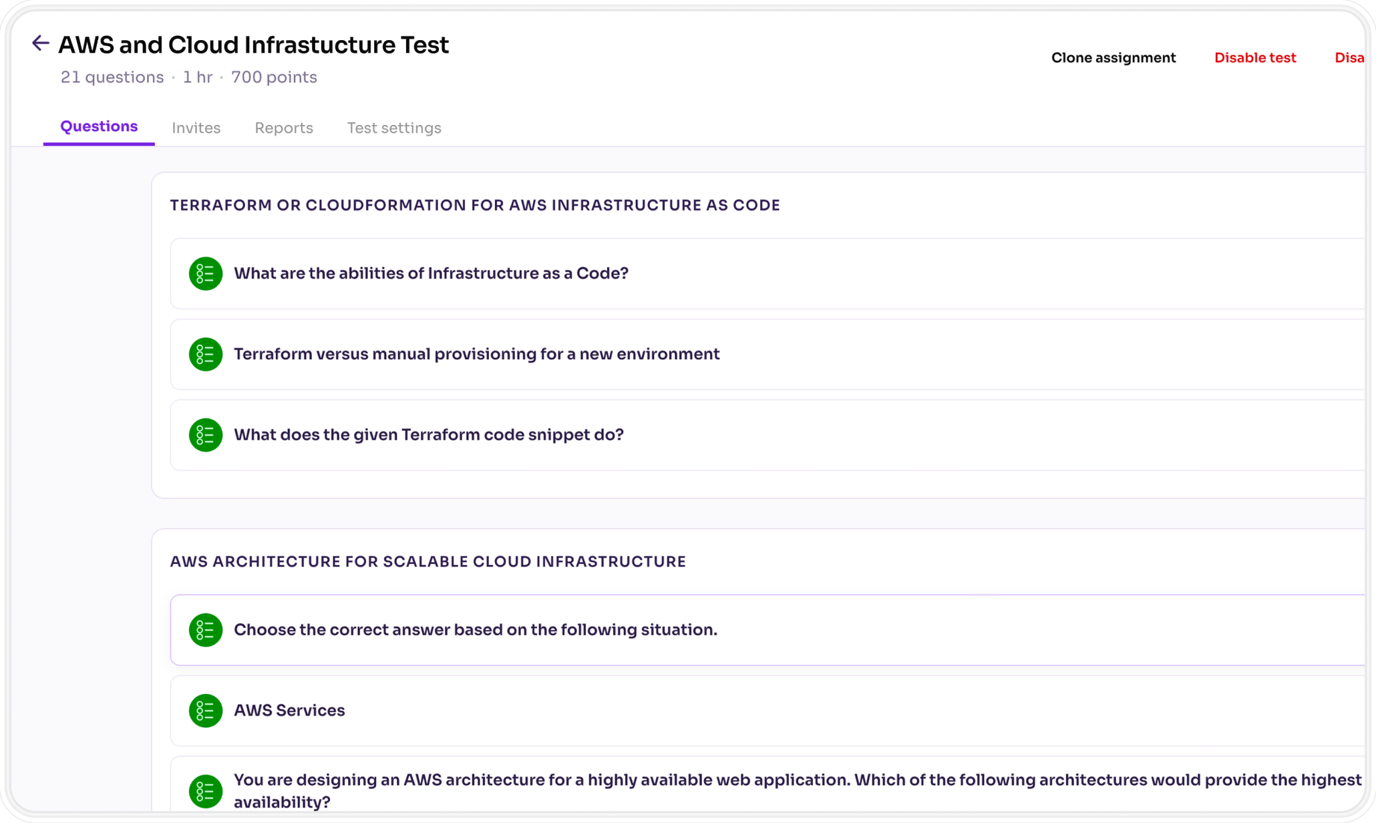Click Clone assignment button

[x=1113, y=58]
